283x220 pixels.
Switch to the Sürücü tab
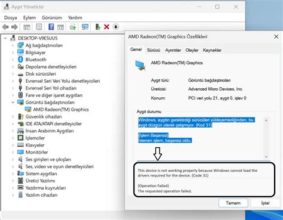[x=153, y=50]
